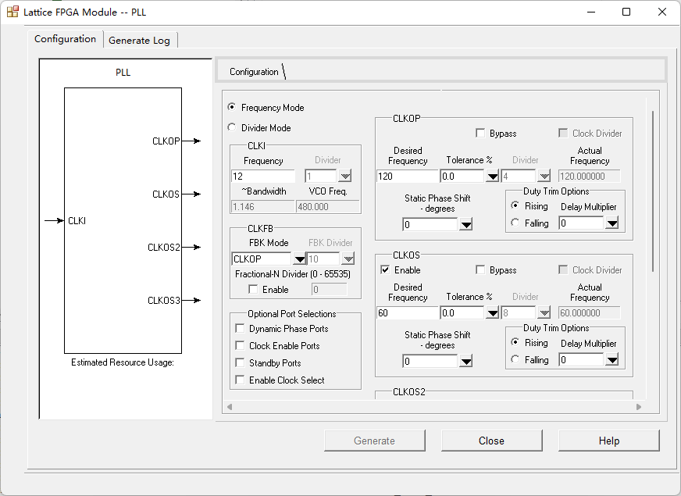This screenshot has height=496, width=681.
Task: Open CLKOS Static Phase Shift dropdown
Action: tap(465, 361)
